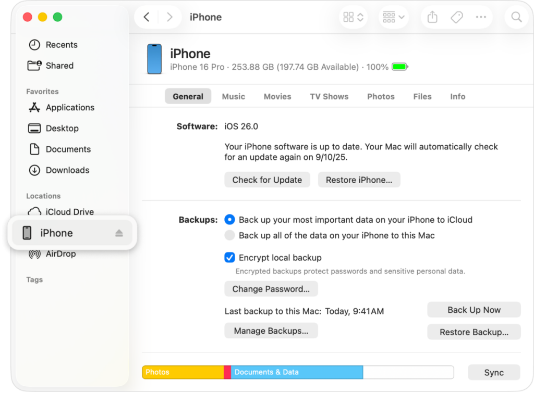Click the Locations section header
The height and width of the screenshot is (393, 534).
click(44, 196)
